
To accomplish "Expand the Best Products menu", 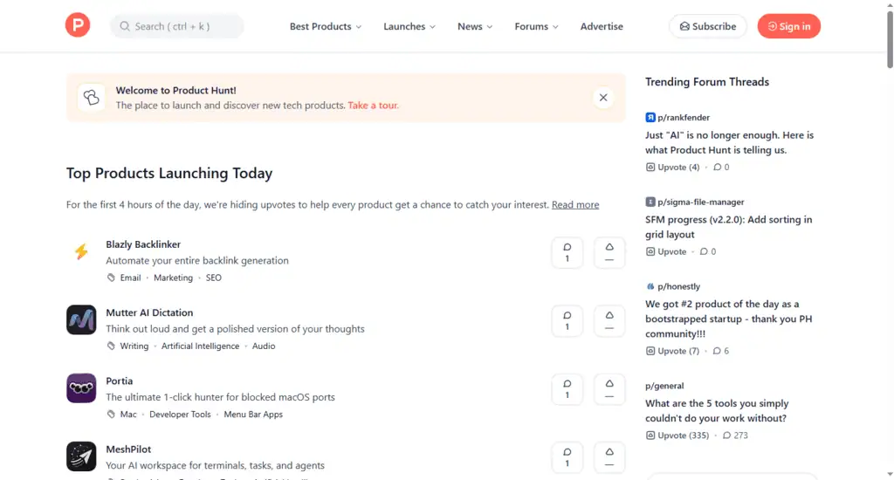I will (x=326, y=26).
